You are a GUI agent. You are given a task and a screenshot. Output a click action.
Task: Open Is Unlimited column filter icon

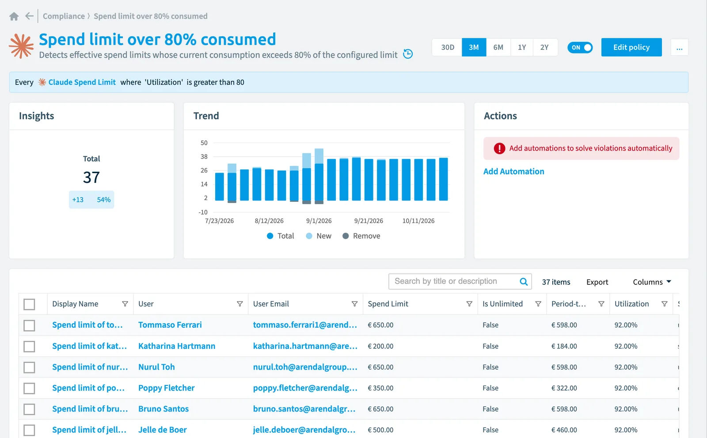click(538, 304)
